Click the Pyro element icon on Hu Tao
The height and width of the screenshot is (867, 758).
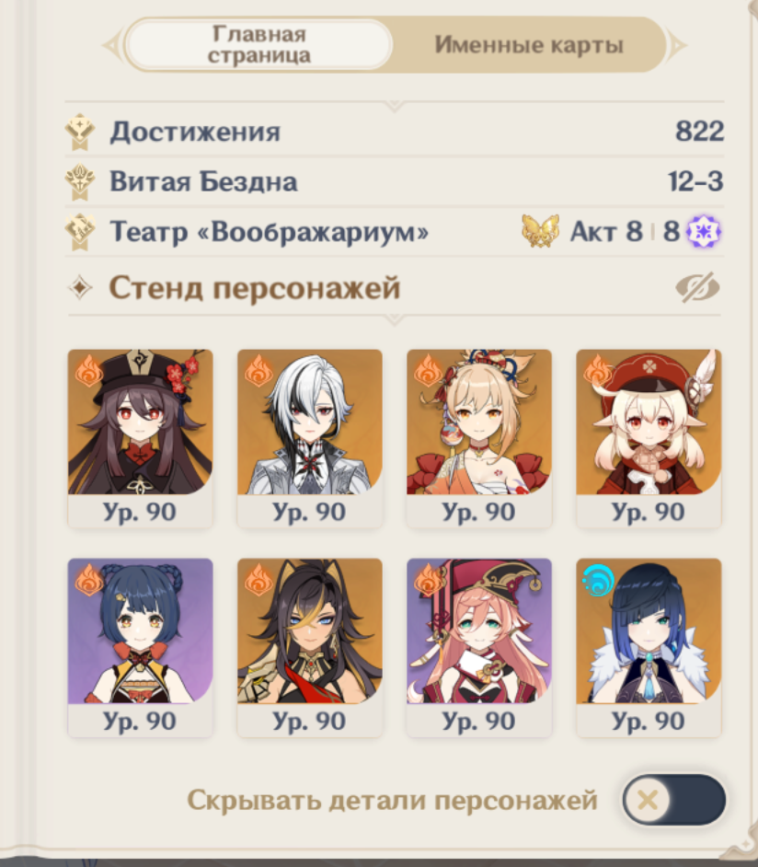pyautogui.click(x=89, y=370)
